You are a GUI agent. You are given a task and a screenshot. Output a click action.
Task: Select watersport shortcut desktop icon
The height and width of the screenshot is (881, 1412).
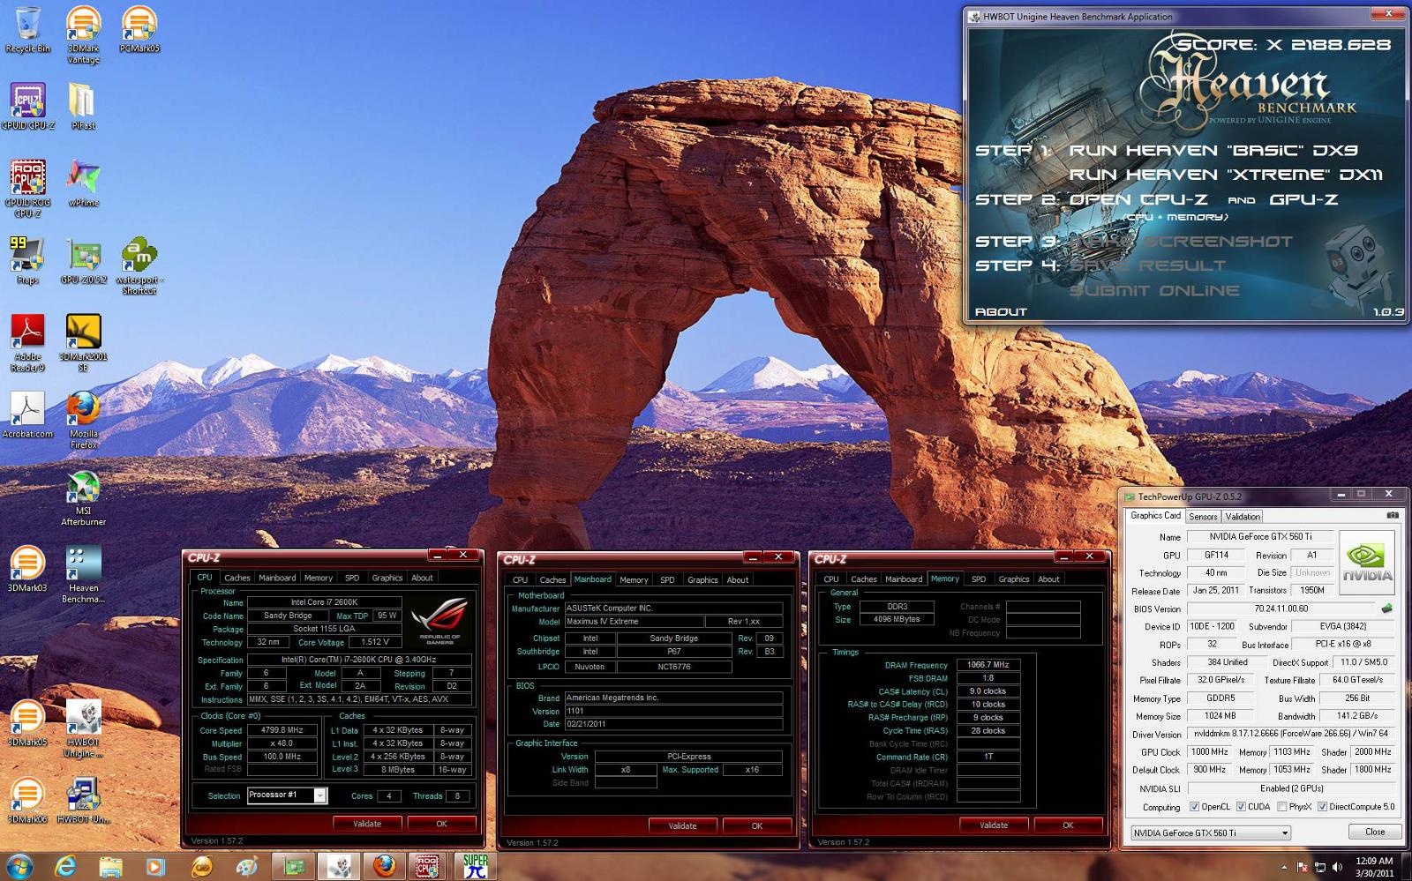(x=139, y=265)
